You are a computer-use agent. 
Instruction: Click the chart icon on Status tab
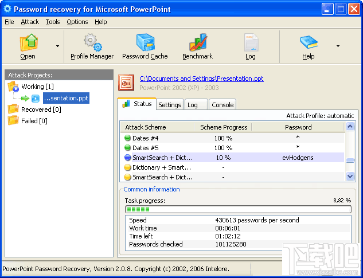point(126,104)
